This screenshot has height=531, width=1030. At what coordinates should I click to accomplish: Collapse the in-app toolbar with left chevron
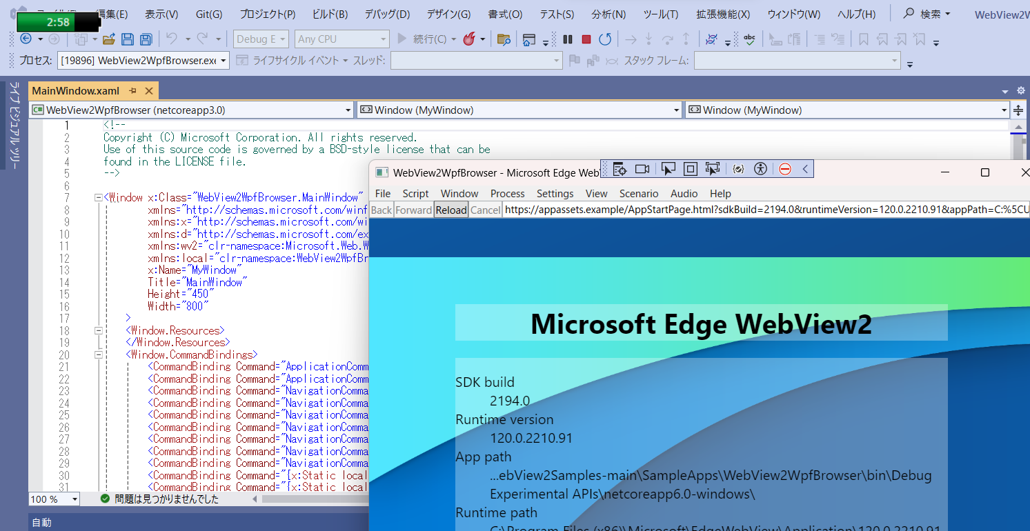(804, 169)
